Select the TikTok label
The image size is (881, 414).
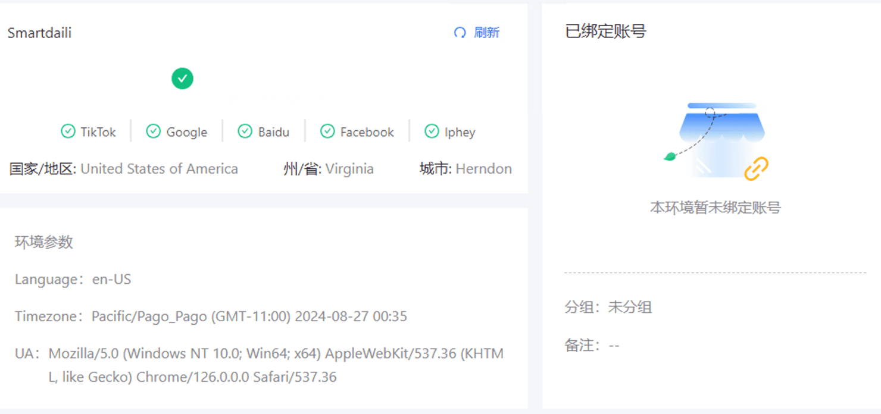pyautogui.click(x=98, y=132)
